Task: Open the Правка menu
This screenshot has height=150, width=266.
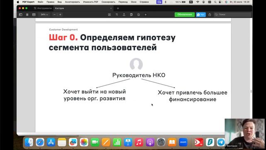Action: coord(50,2)
